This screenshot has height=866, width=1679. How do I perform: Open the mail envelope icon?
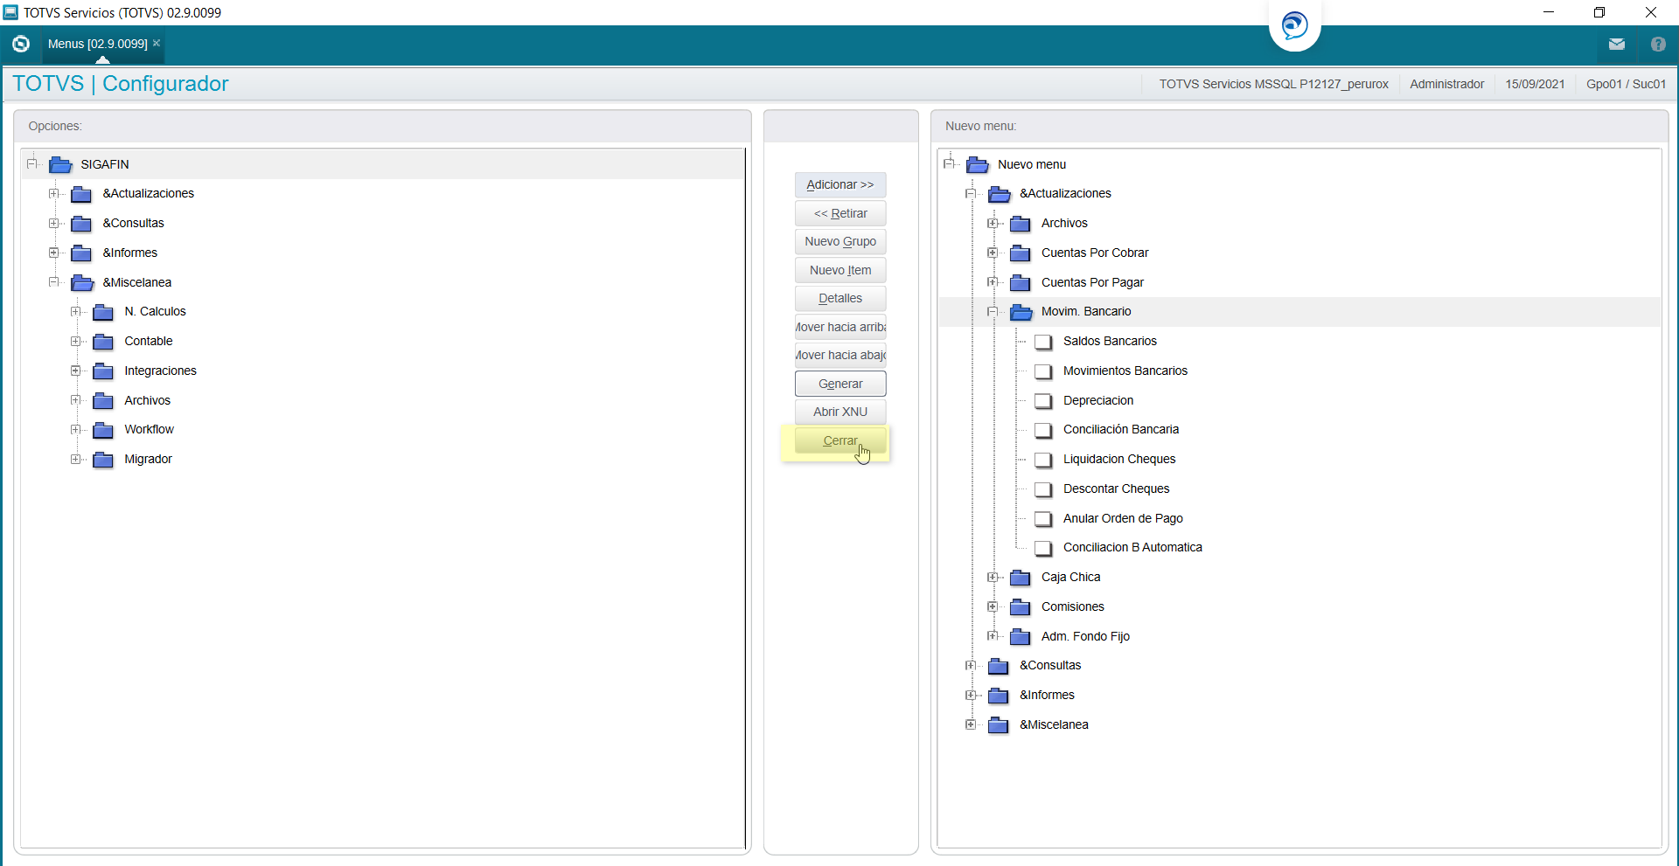pyautogui.click(x=1616, y=44)
